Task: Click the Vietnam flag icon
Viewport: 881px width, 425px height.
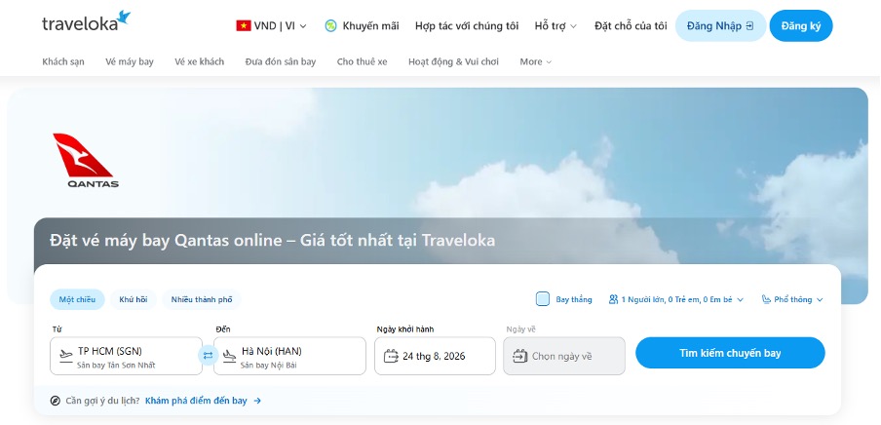Action: [244, 26]
